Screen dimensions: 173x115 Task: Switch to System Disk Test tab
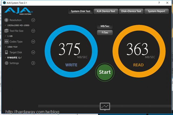pyautogui.click(x=81, y=11)
